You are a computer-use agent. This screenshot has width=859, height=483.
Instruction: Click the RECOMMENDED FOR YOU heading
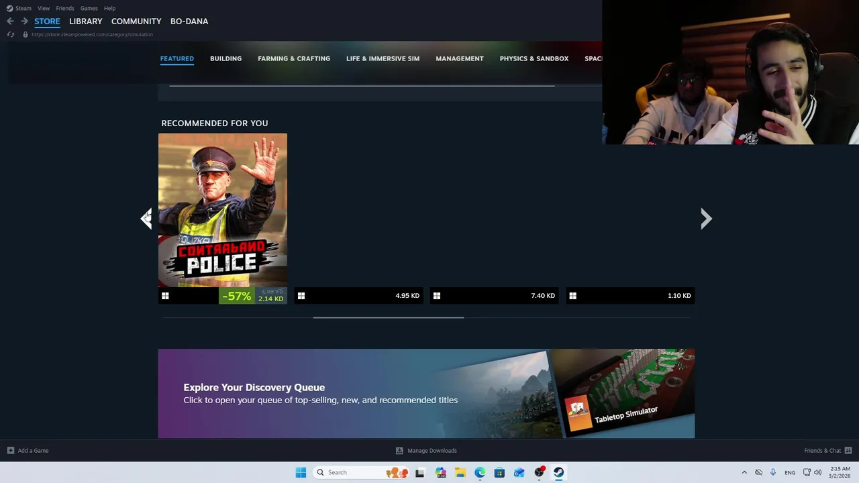pyautogui.click(x=215, y=123)
